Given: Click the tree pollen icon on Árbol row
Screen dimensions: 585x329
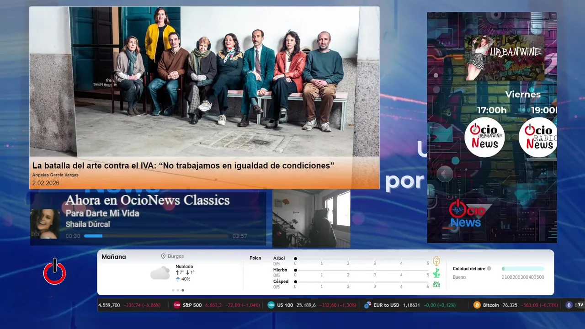Looking at the screenshot, I should point(436,261).
